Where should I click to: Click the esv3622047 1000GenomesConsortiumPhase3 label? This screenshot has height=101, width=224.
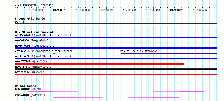(x=45, y=51)
